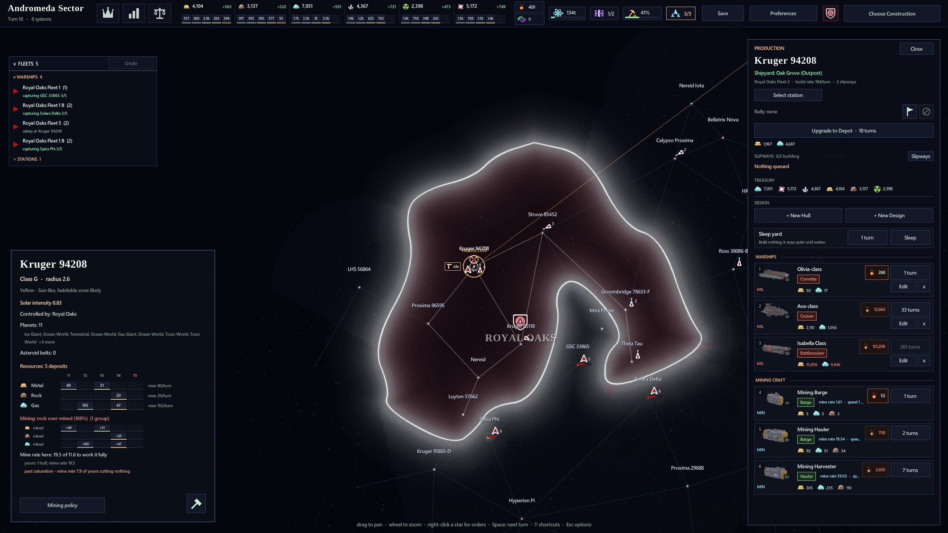Click the red shield emblem icon
Image resolution: width=948 pixels, height=533 pixels.
(831, 14)
